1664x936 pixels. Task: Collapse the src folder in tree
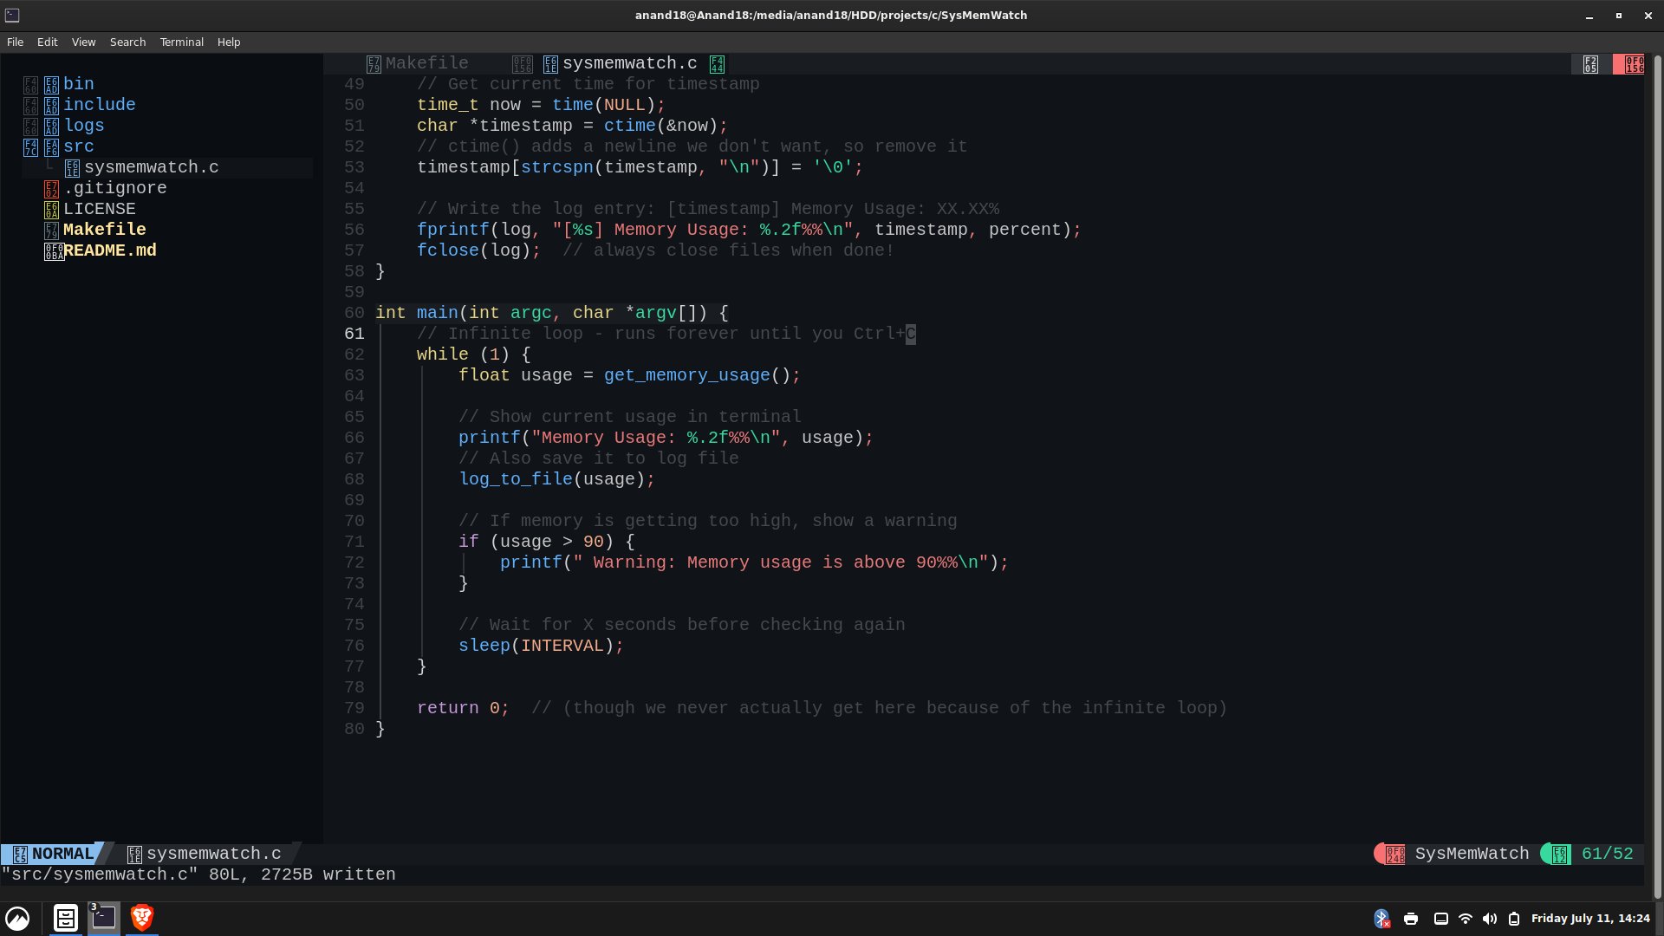point(78,146)
